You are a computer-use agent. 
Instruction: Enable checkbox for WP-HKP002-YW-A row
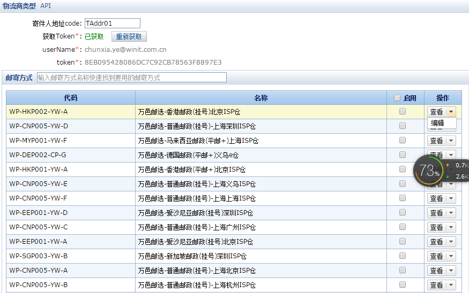point(403,111)
